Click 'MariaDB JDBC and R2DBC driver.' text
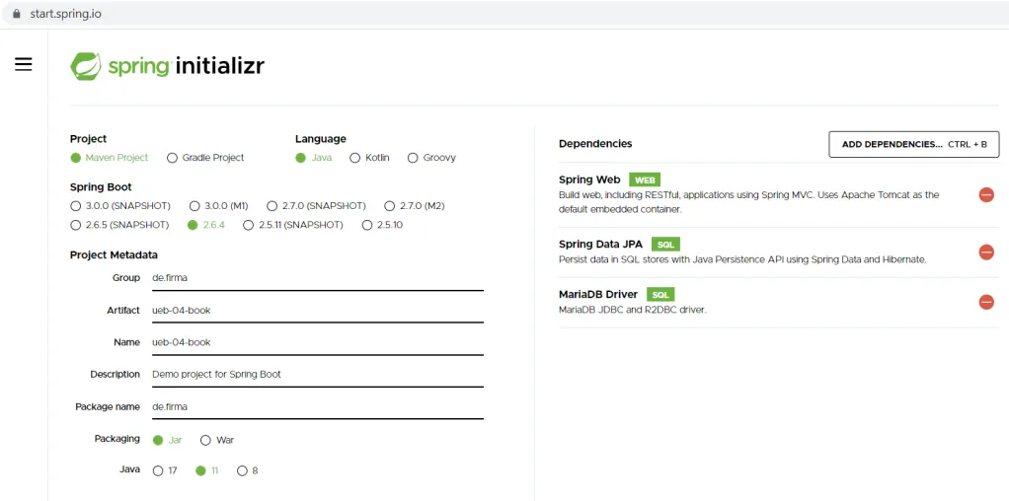Screen dimensions: 1009x501 coord(633,310)
